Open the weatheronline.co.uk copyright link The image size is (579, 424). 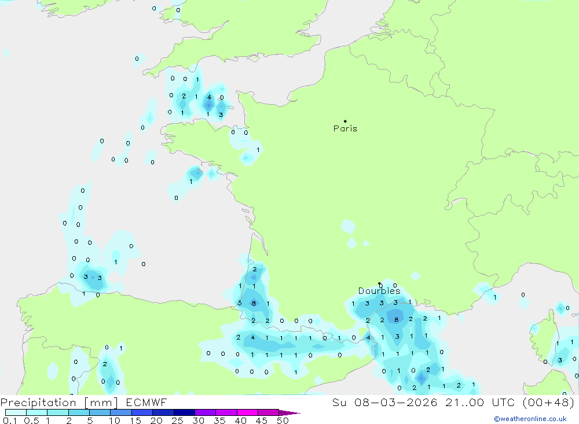pos(530,419)
